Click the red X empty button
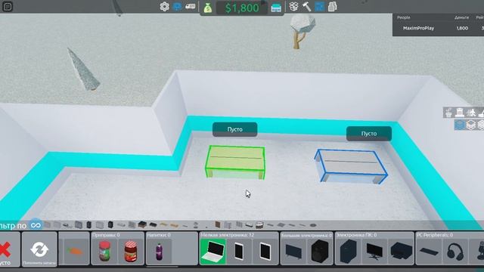Viewport: 484px width, 272px height. pyautogui.click(x=6, y=249)
